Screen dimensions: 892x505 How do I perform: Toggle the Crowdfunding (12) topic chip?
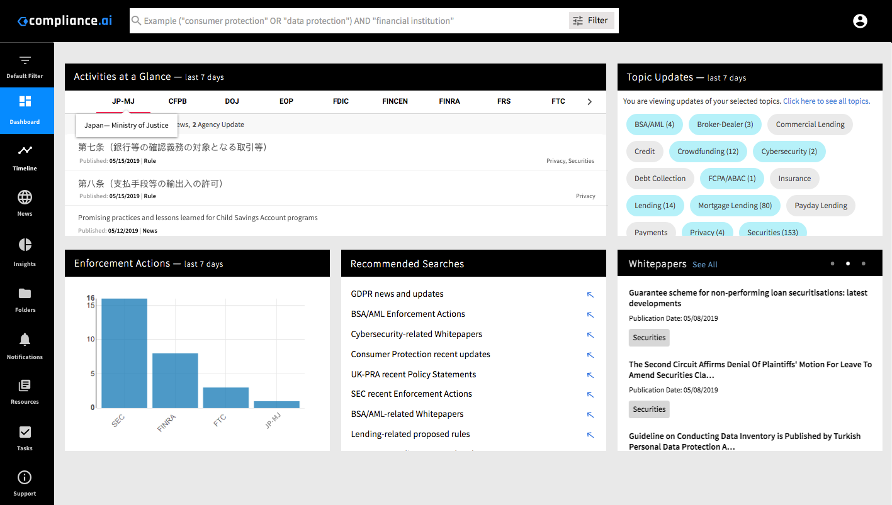pyautogui.click(x=708, y=152)
